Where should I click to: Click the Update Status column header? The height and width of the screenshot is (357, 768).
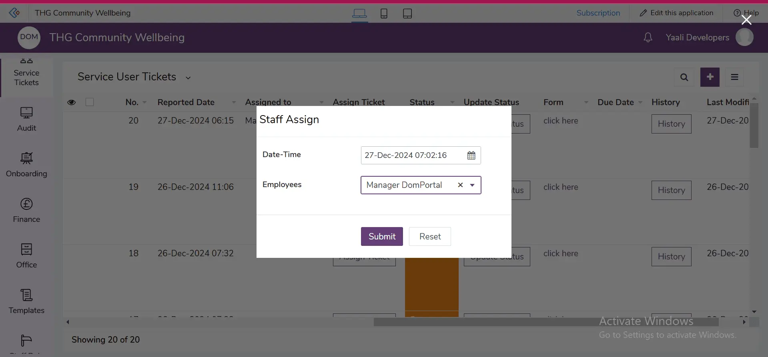[491, 102]
